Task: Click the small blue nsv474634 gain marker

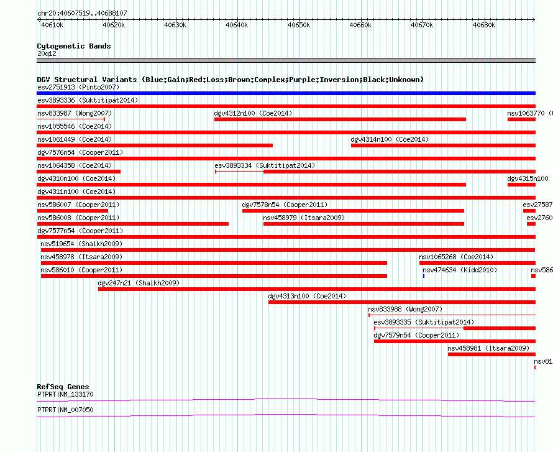Action: [x=424, y=276]
